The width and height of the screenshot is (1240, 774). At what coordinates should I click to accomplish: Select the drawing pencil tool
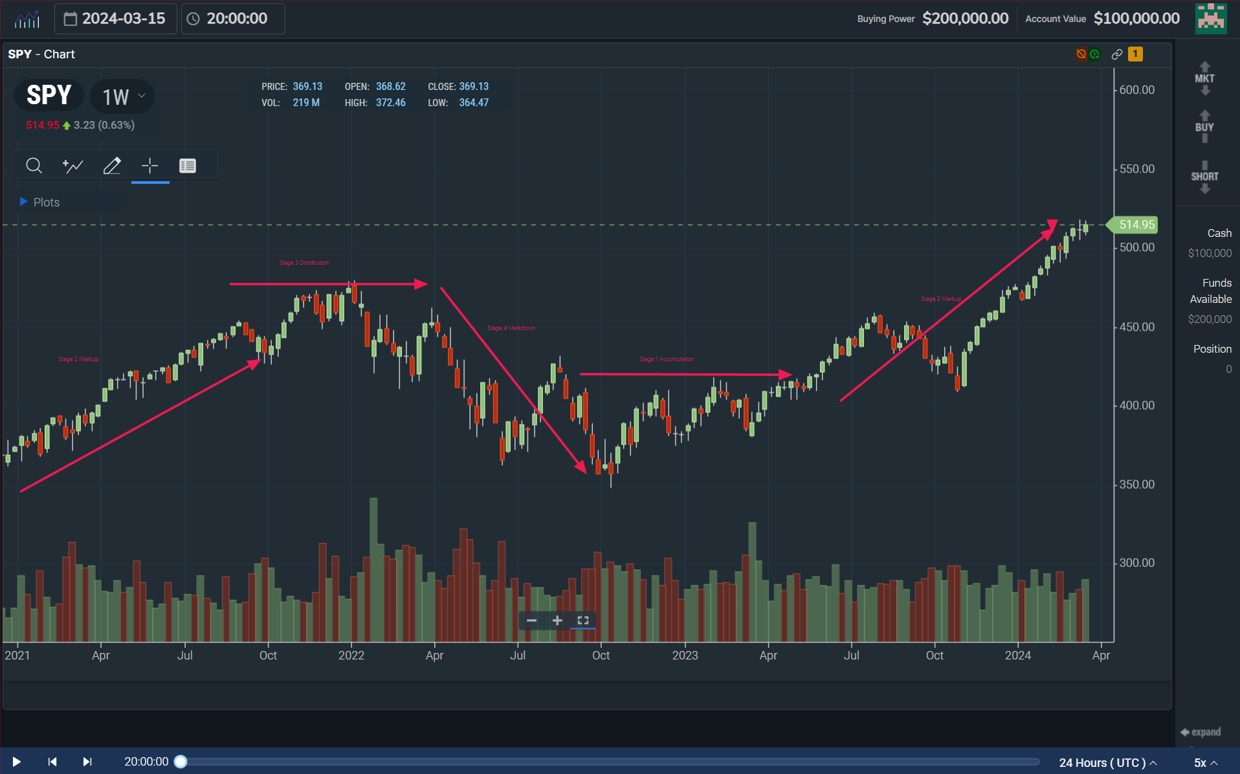[112, 166]
